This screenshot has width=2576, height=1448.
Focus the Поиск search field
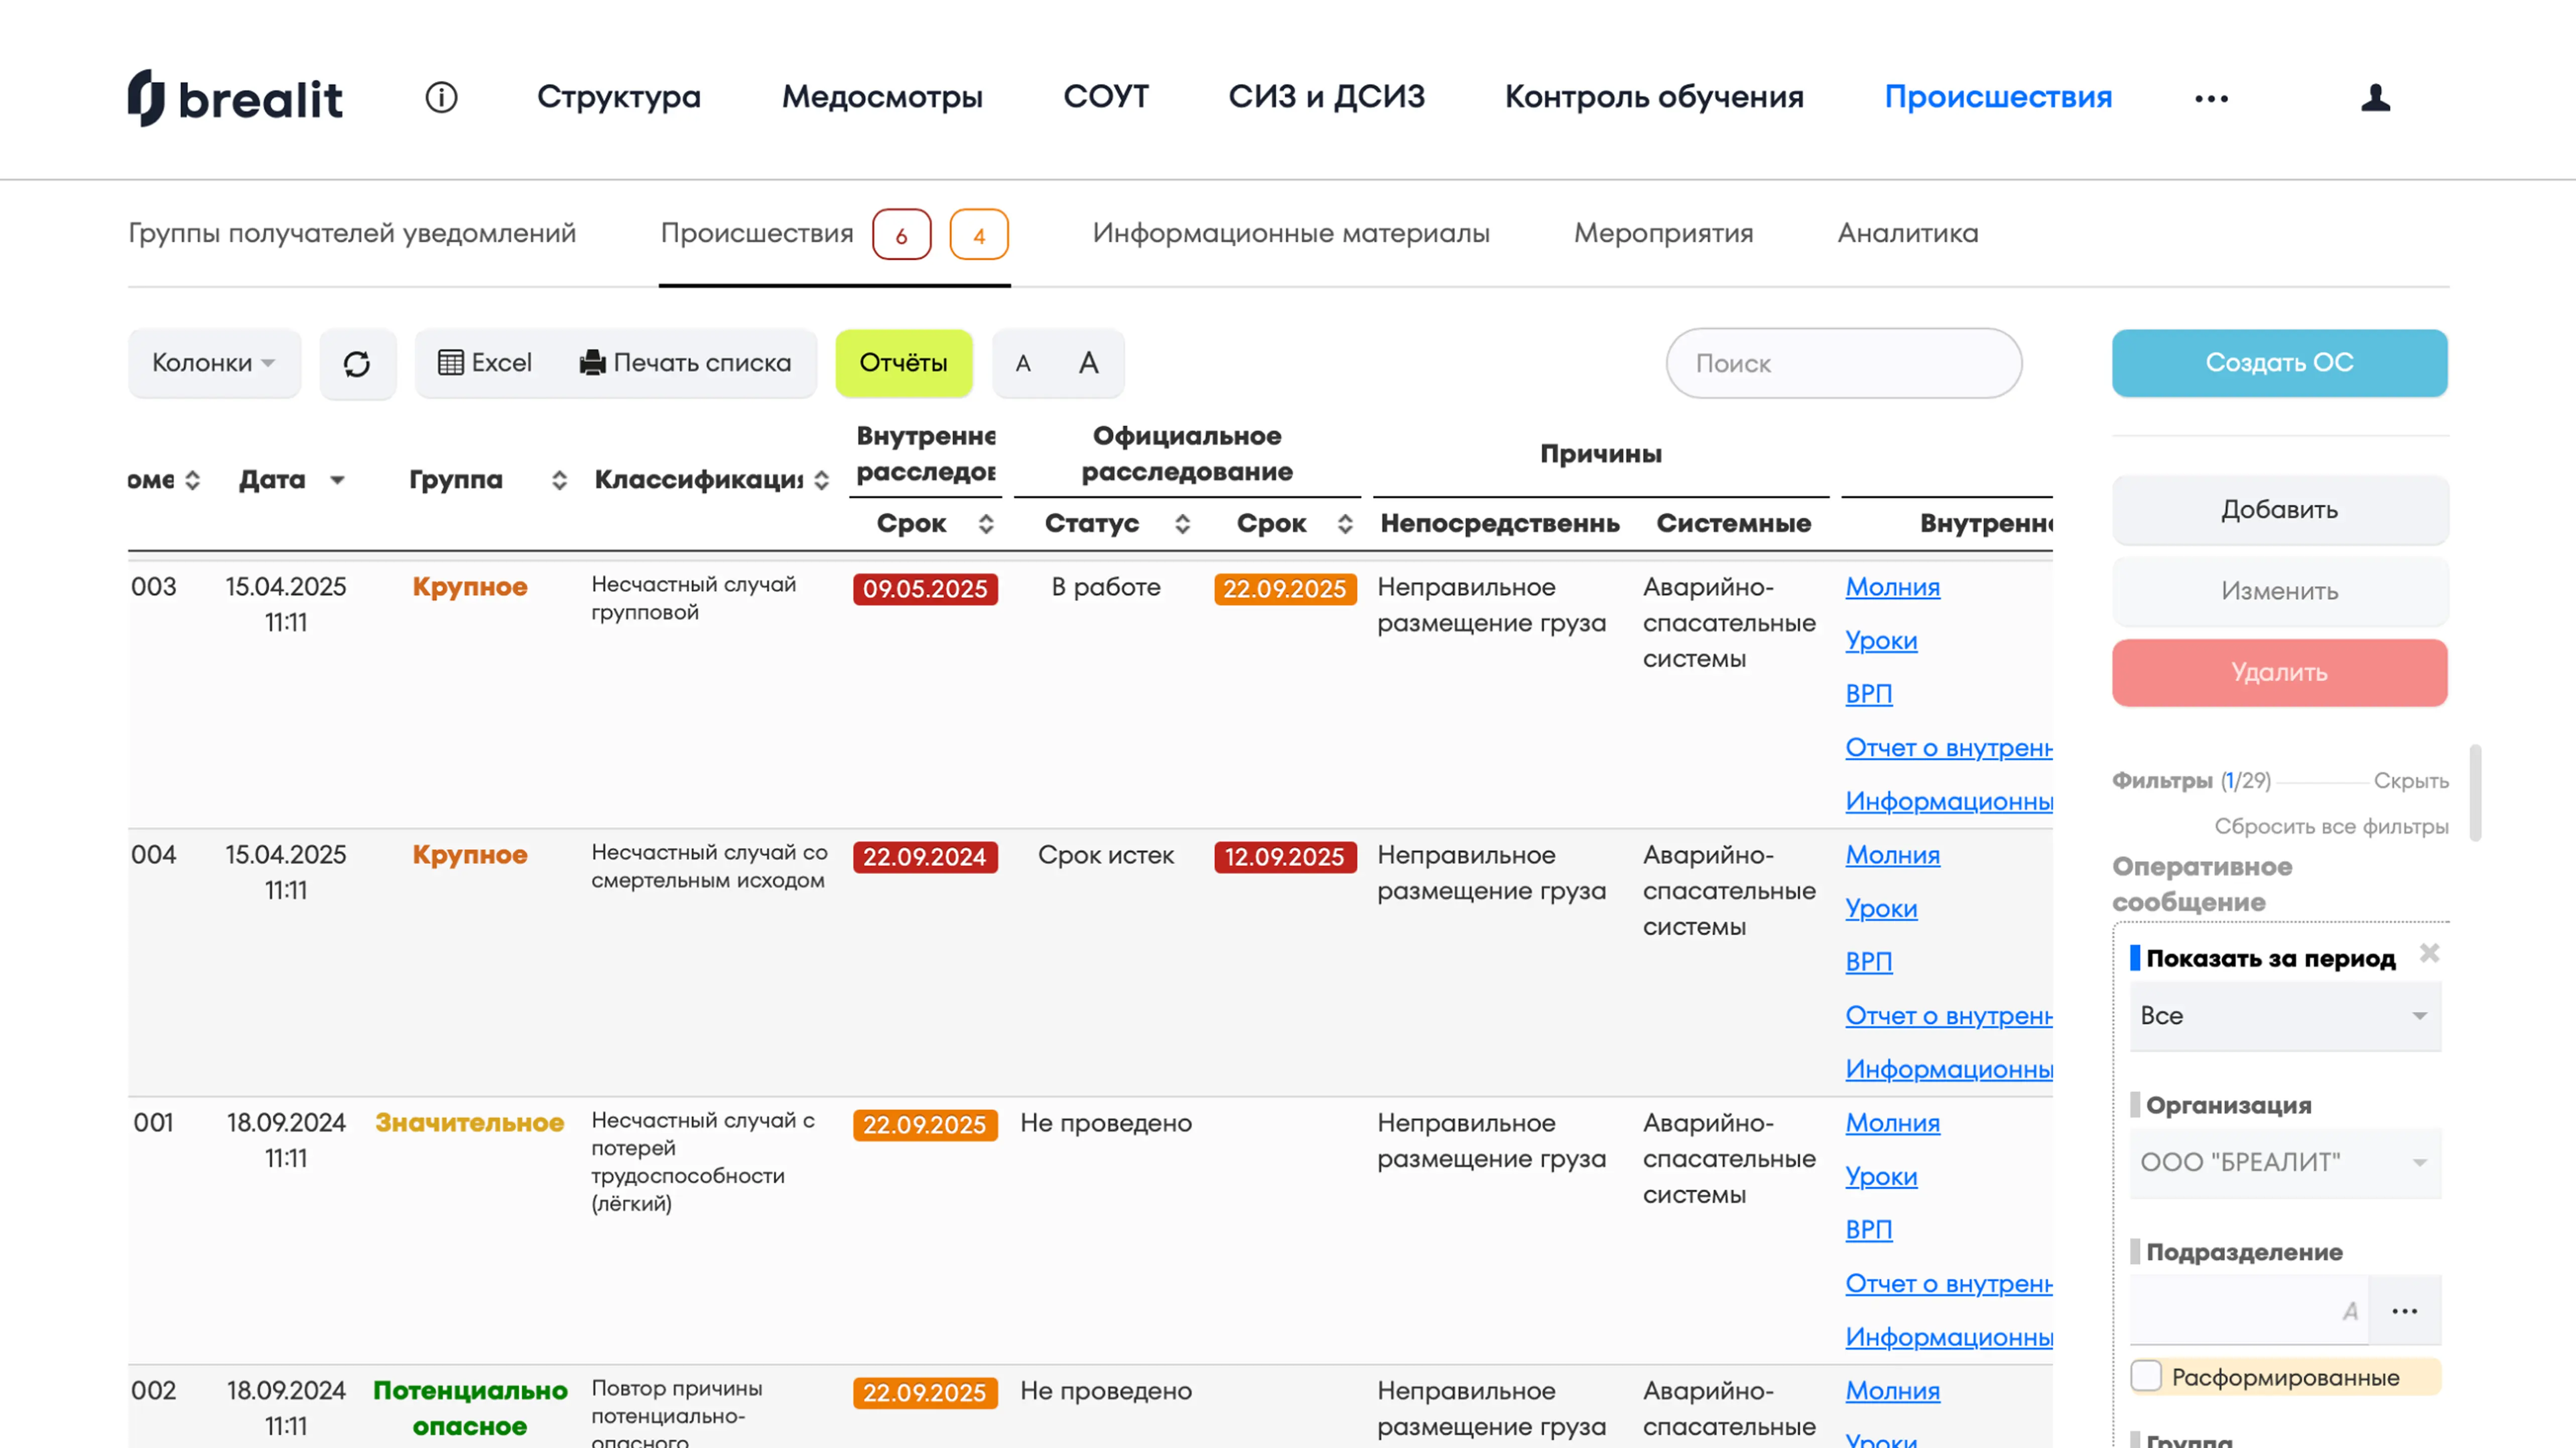point(1843,363)
